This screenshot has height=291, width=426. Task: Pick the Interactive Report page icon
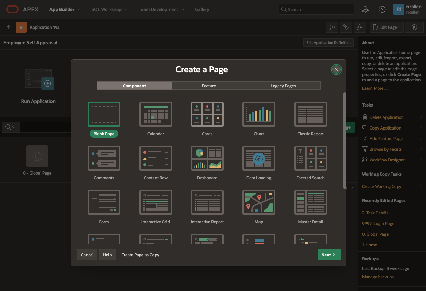coord(207,202)
